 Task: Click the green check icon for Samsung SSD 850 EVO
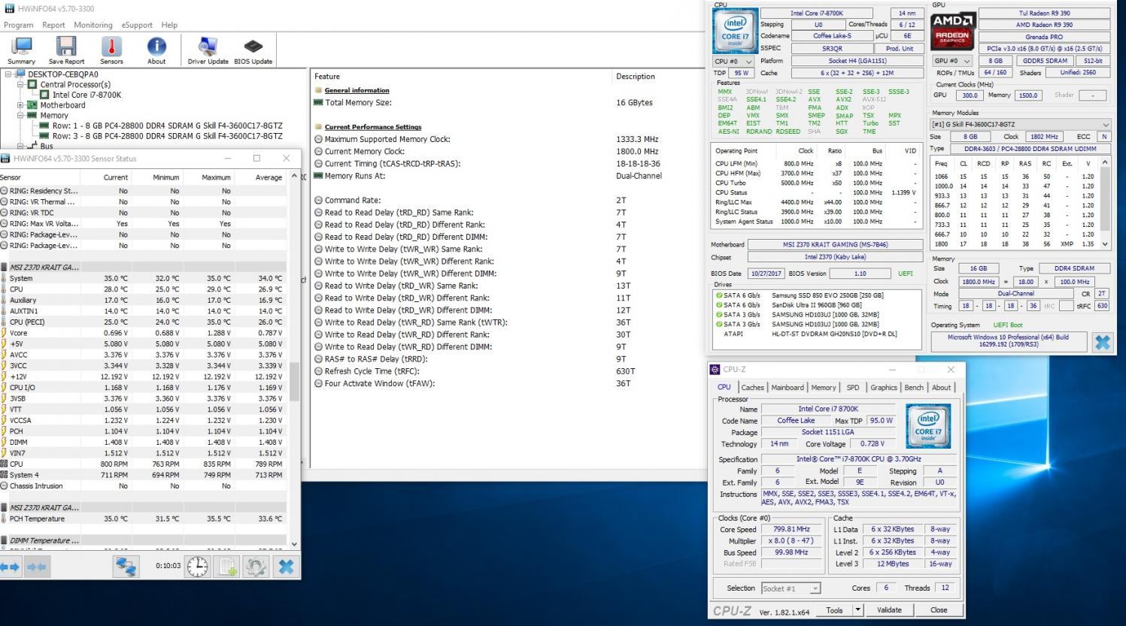pos(718,295)
